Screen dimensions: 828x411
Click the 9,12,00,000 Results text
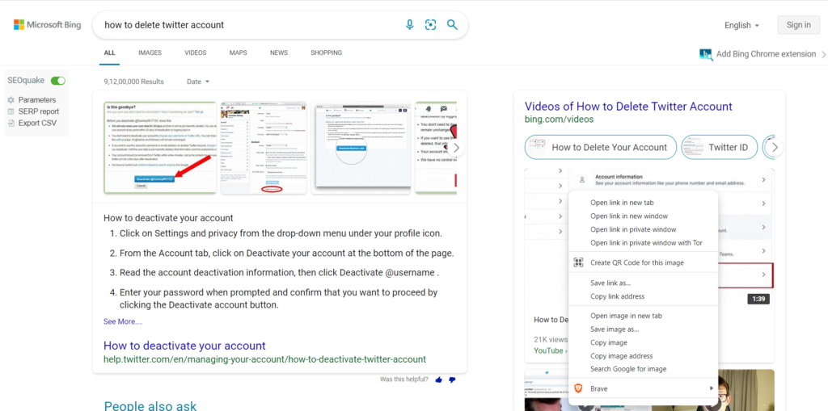(134, 82)
